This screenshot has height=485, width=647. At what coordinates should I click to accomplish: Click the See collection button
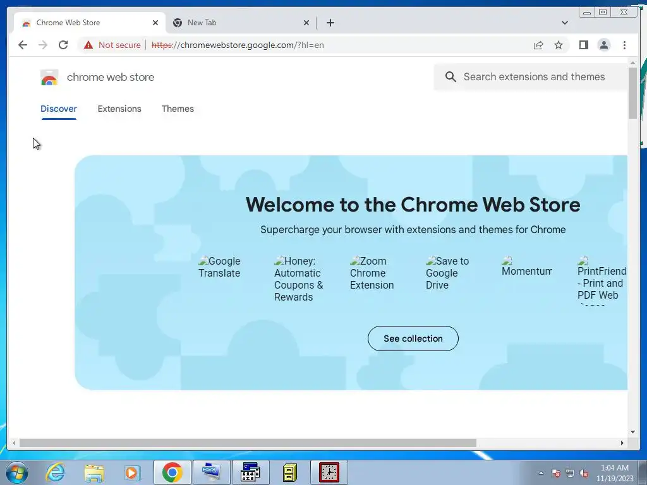coord(413,338)
